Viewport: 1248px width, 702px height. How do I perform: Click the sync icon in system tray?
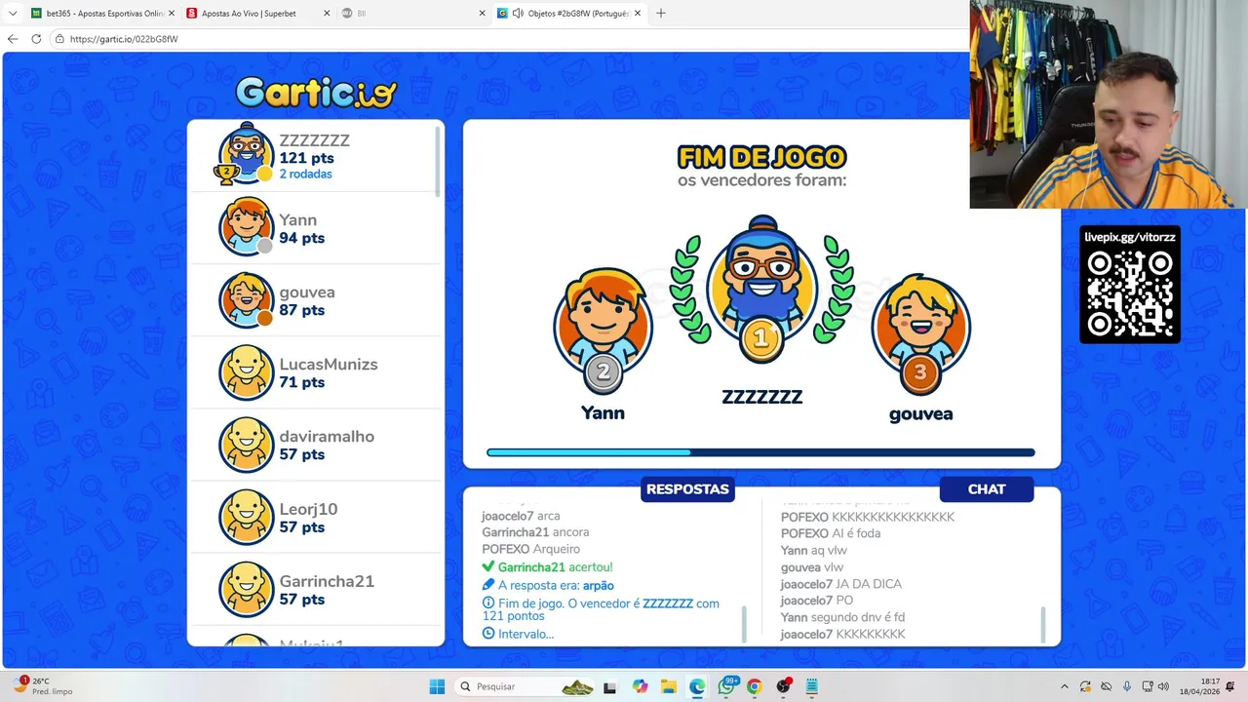[x=1085, y=686]
